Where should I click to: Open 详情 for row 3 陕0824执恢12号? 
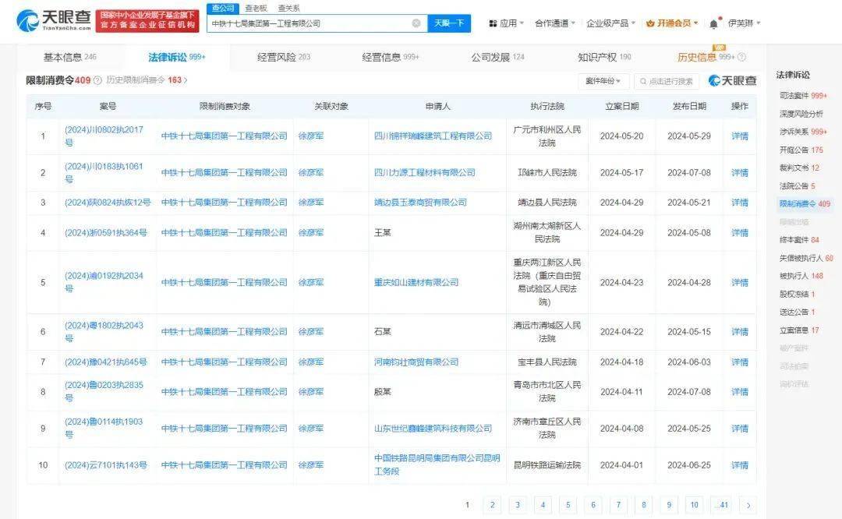(739, 203)
